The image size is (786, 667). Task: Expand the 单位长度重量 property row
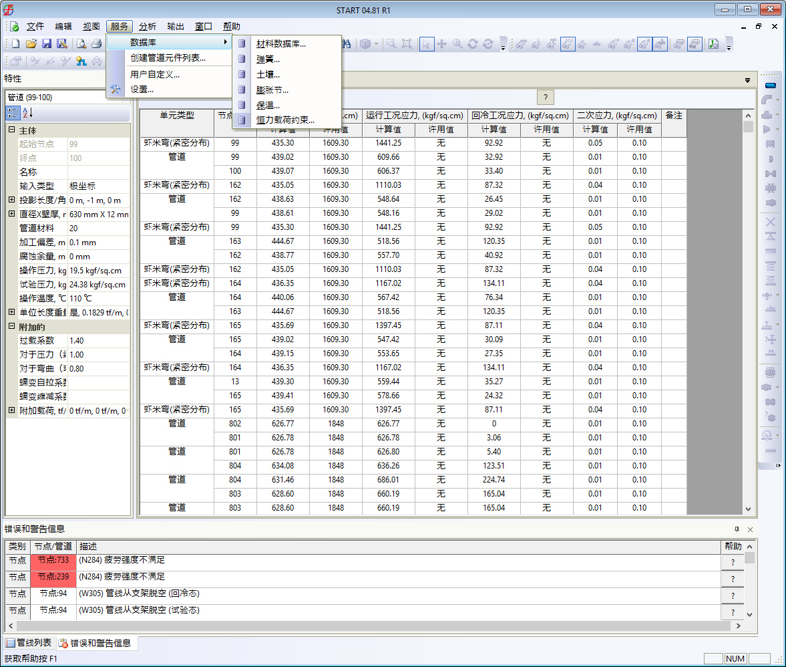pos(11,312)
